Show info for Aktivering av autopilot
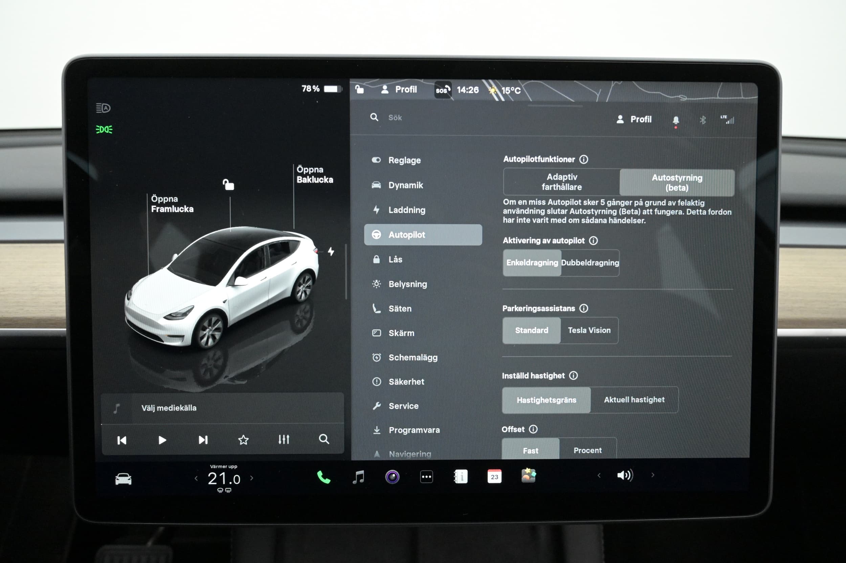Image resolution: width=846 pixels, height=563 pixels. (x=593, y=241)
